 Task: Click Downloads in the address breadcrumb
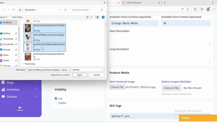click(x=30, y=10)
